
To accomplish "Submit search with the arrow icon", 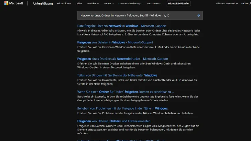I will pos(198,15).
